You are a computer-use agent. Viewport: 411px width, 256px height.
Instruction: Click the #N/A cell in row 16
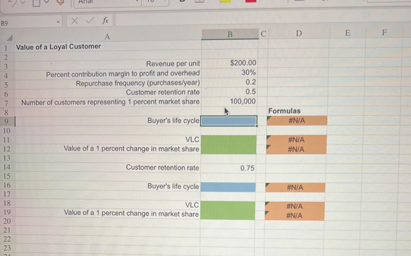tap(295, 187)
